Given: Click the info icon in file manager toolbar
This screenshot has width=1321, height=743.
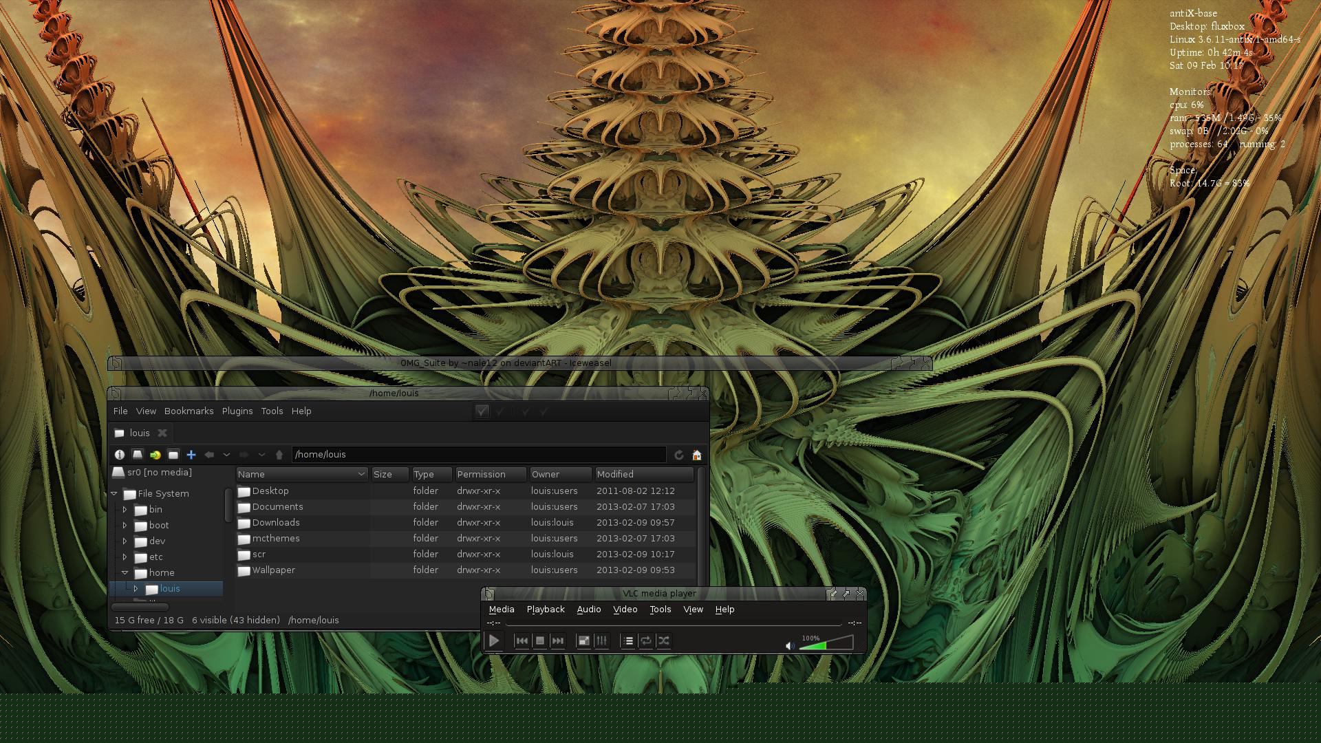Looking at the screenshot, I should pyautogui.click(x=120, y=455).
